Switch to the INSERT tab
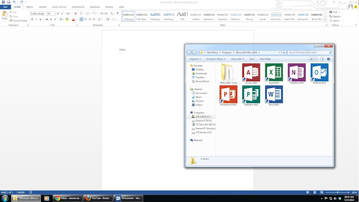 coord(30,7)
